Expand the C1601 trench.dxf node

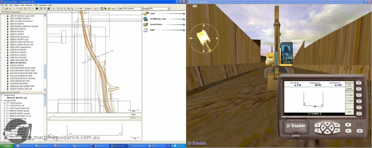pos(4,103)
